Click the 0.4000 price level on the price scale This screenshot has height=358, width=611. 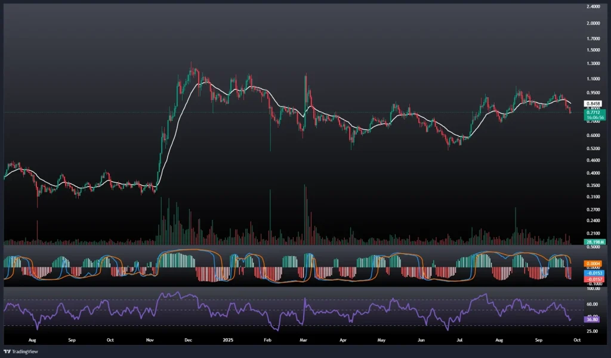coord(593,173)
